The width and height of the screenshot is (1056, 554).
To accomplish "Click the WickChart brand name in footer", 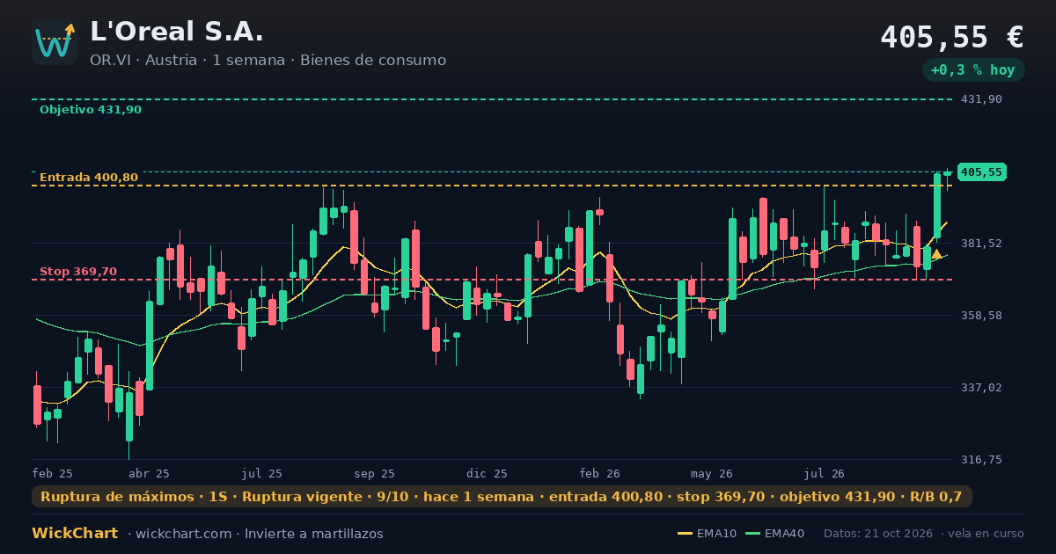I will 75,534.
